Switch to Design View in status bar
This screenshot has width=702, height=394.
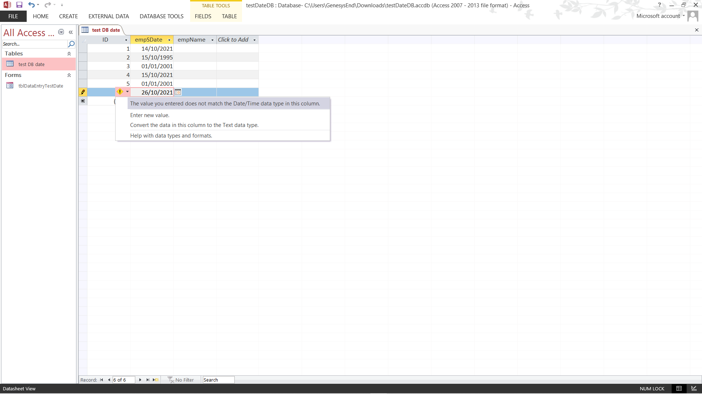point(694,389)
